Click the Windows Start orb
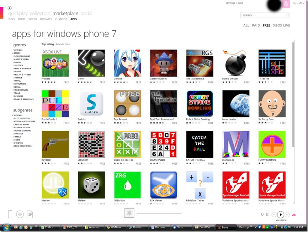Viewport: 308px width, 232px height. pos(6,227)
